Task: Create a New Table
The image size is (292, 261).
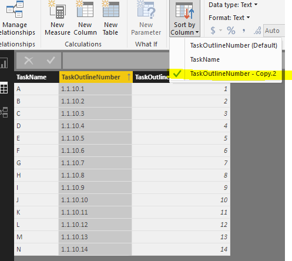Action: click(x=110, y=19)
